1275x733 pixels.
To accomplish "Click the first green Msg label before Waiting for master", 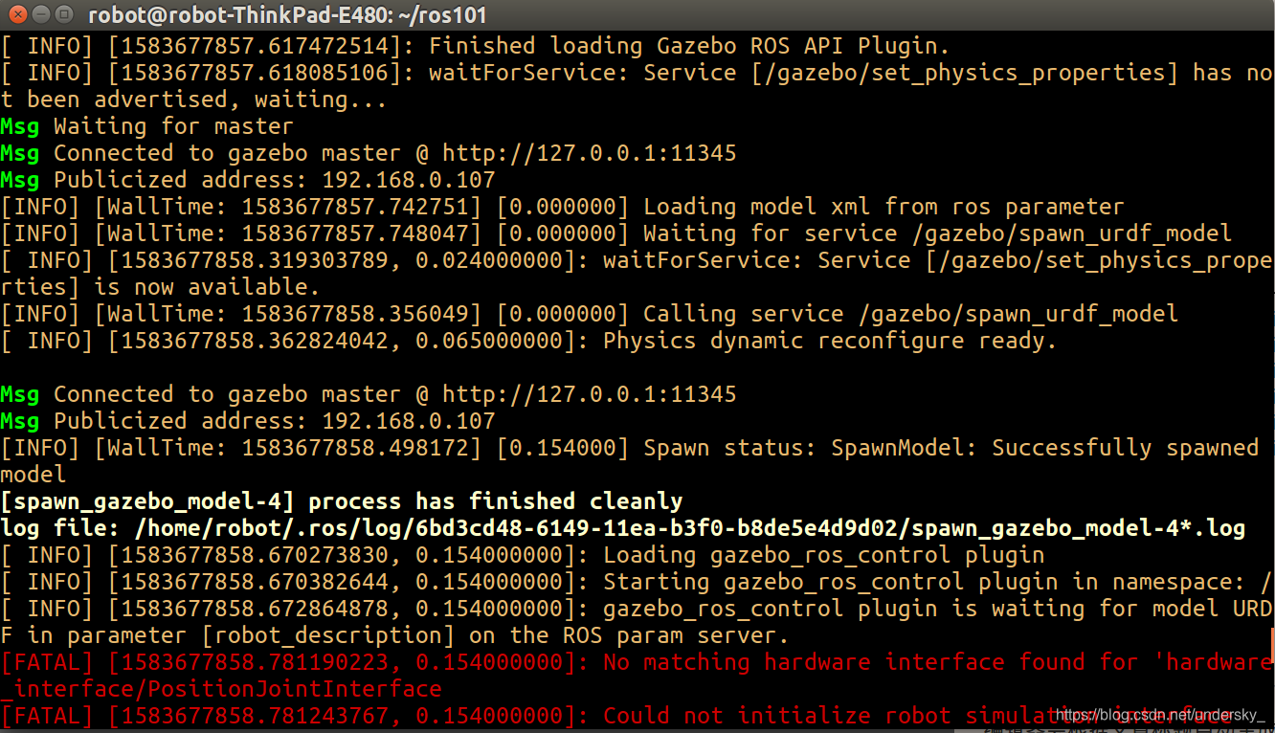I will click(20, 126).
